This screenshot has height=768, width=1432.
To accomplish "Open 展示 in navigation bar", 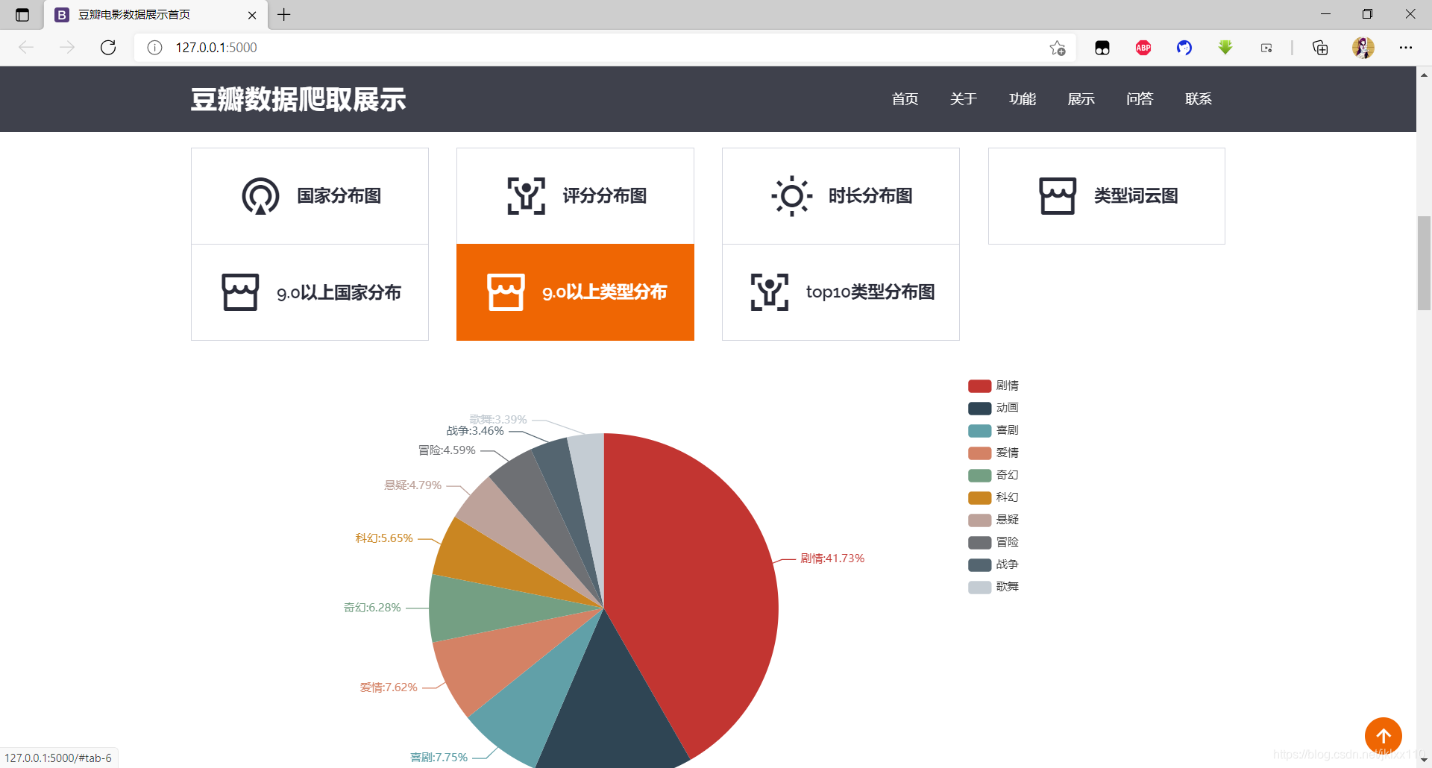I will coord(1081,99).
